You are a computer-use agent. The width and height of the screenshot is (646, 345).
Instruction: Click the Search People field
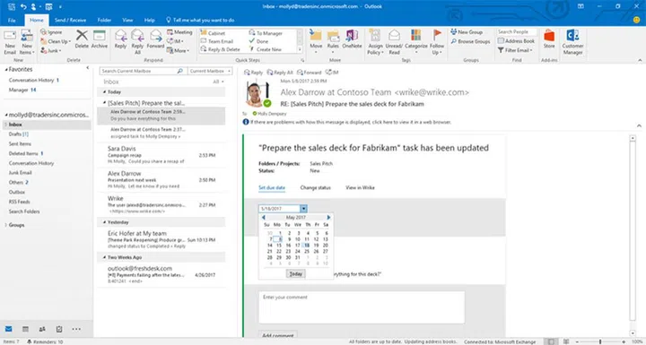[x=517, y=31]
